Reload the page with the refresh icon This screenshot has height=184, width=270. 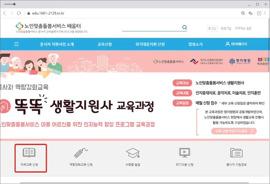click(x=19, y=13)
